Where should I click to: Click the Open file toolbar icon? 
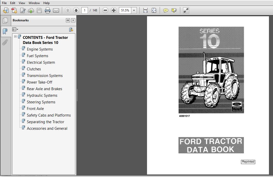[x=6, y=10]
